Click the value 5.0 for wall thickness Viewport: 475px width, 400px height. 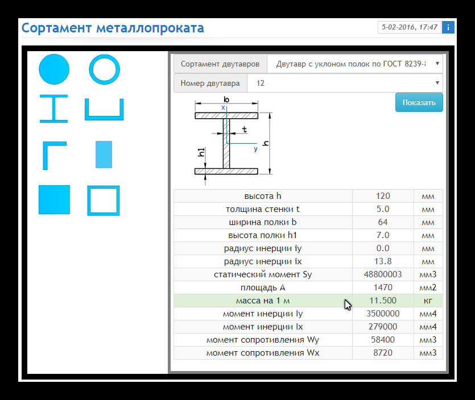click(x=383, y=209)
